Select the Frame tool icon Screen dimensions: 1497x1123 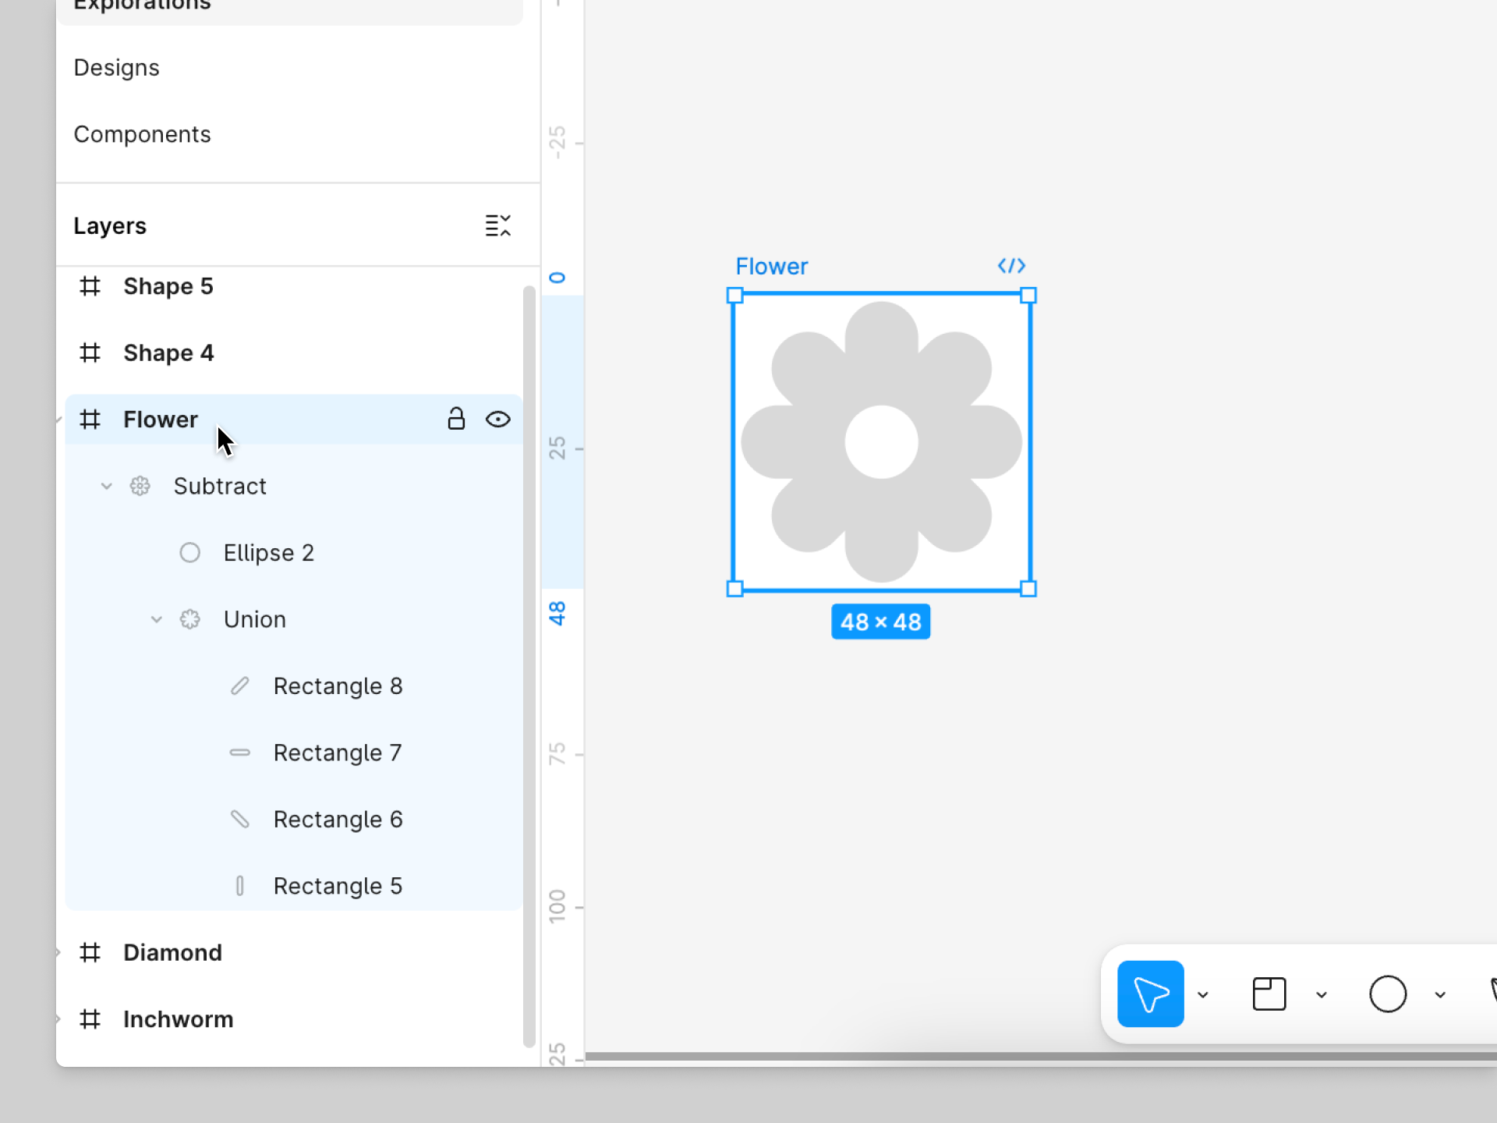click(x=1269, y=994)
